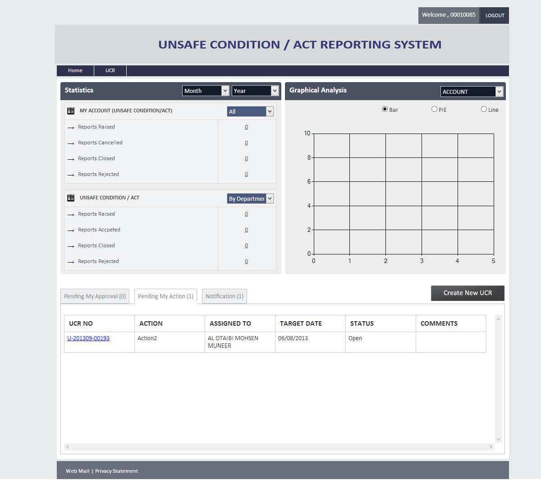Switch to Pending My Action (1) tab
The height and width of the screenshot is (480, 541).
coord(165,296)
